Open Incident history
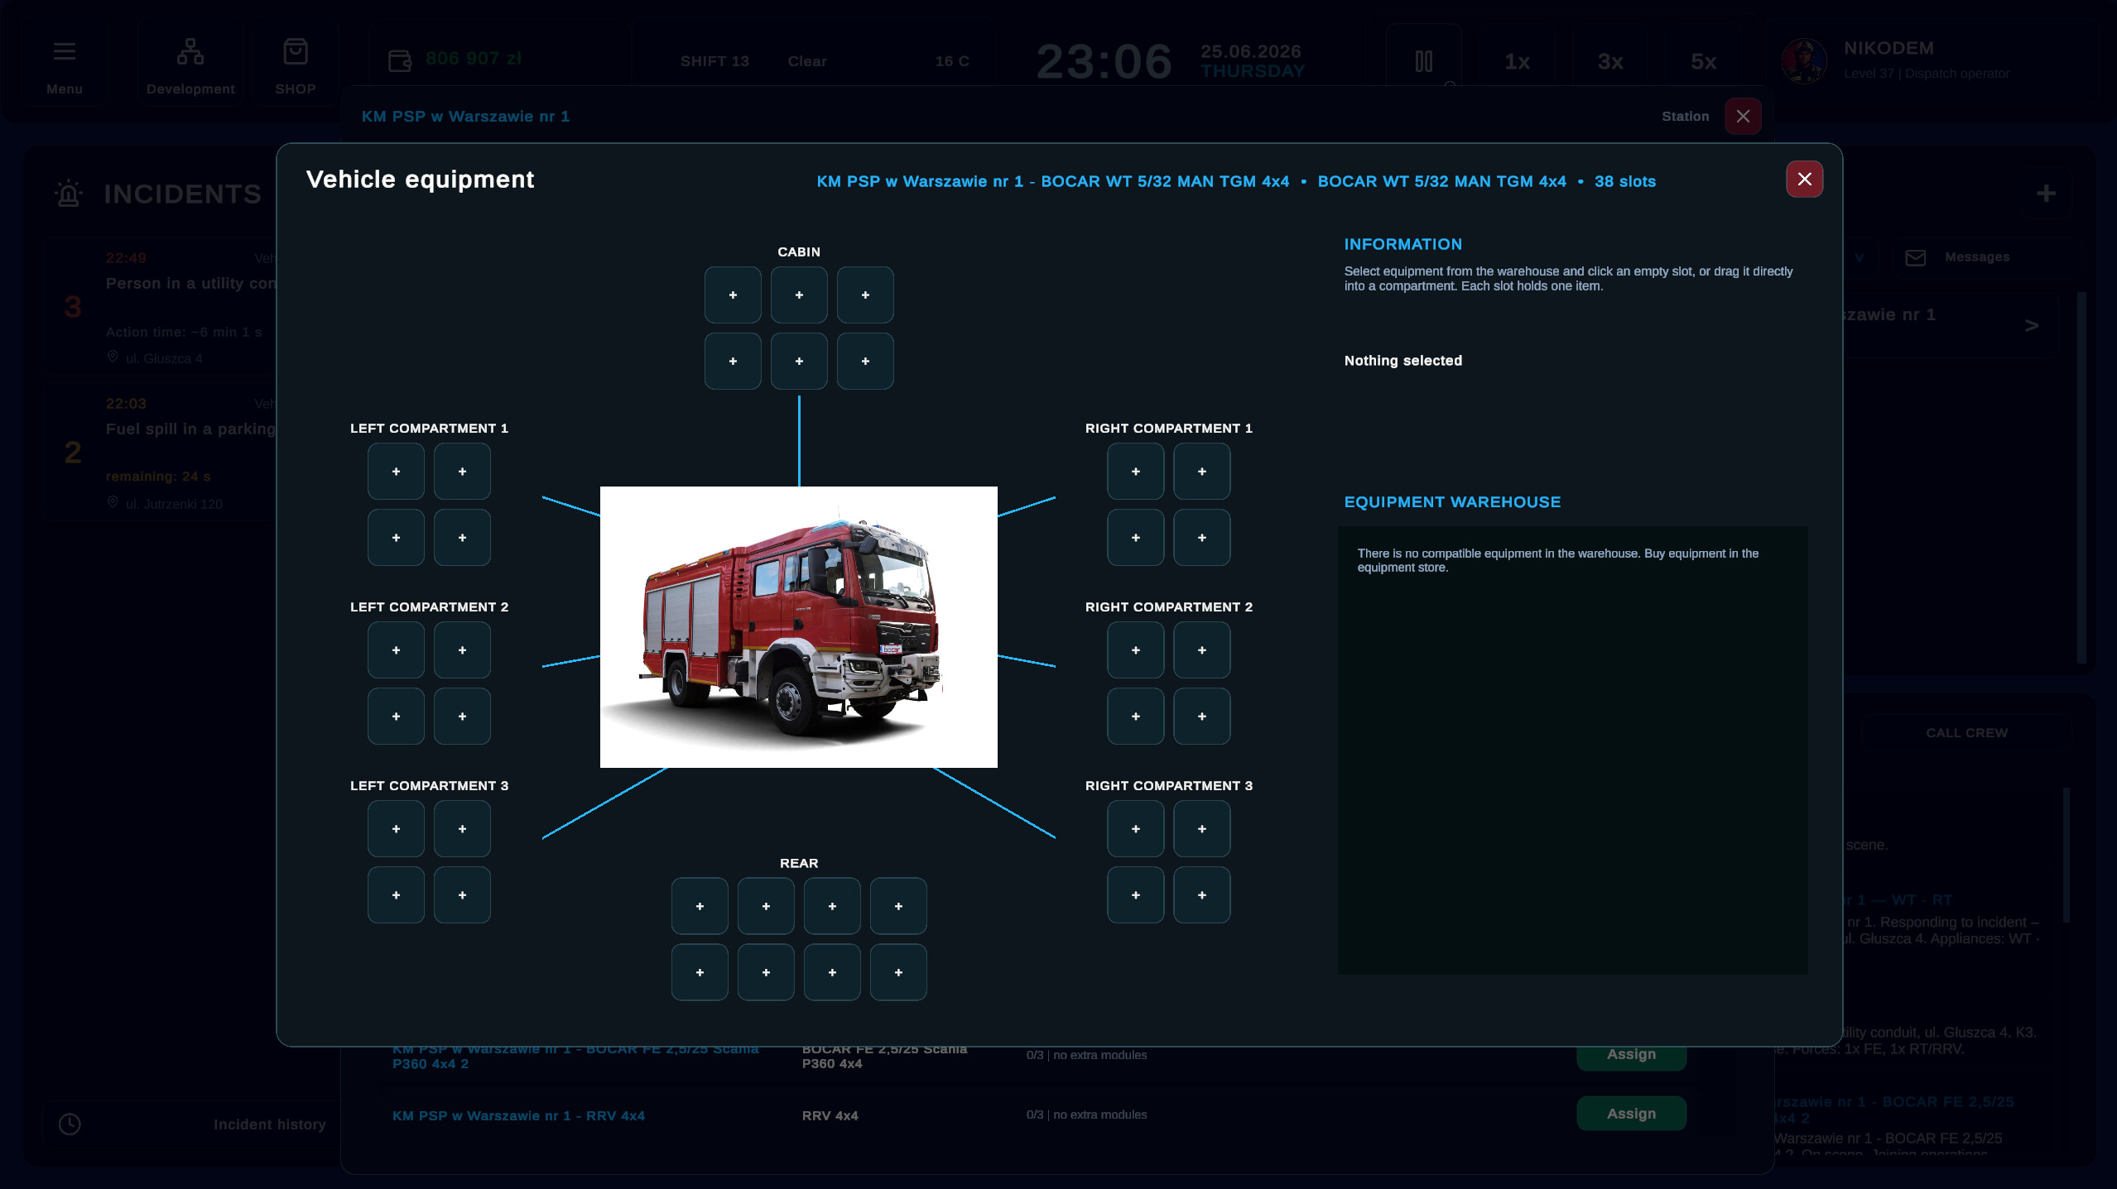 [x=270, y=1124]
